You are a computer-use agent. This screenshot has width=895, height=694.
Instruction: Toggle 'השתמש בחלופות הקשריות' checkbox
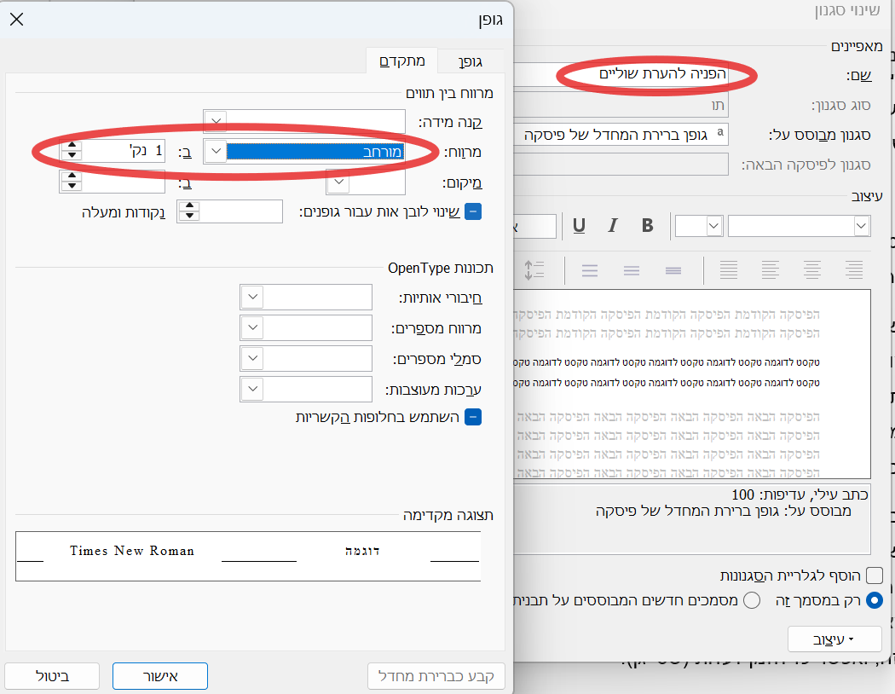473,417
